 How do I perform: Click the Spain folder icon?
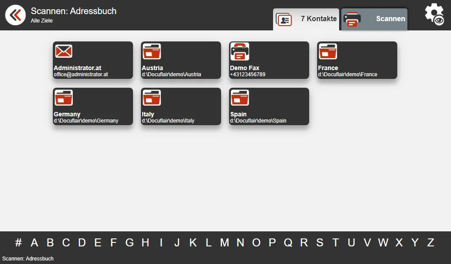pos(240,98)
